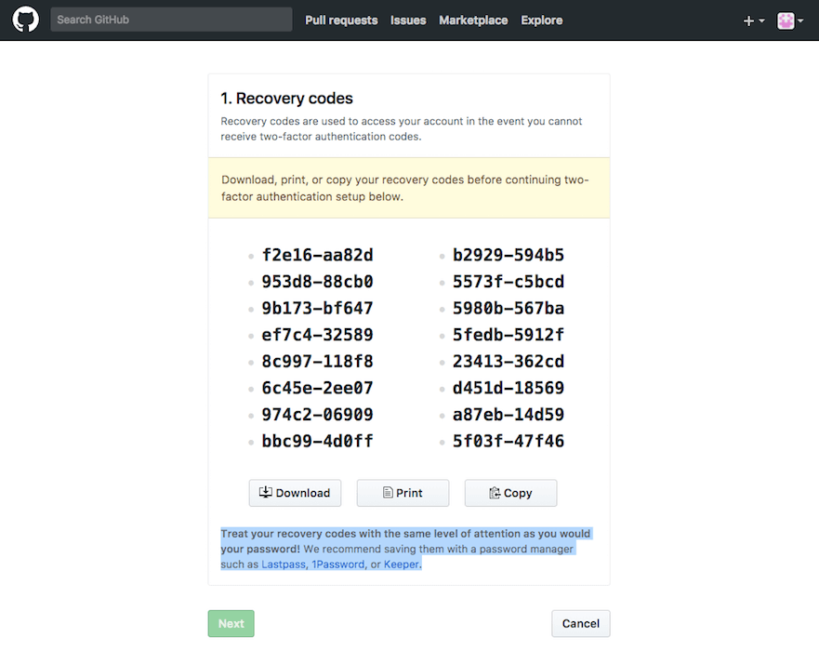Download your recovery codes
Image resolution: width=819 pixels, height=651 pixels.
295,493
